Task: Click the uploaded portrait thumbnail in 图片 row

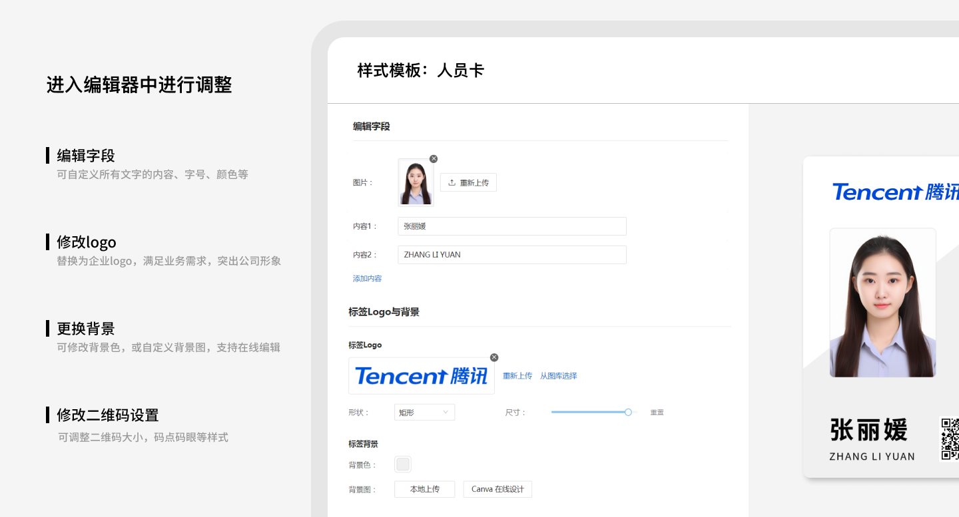Action: 416,182
